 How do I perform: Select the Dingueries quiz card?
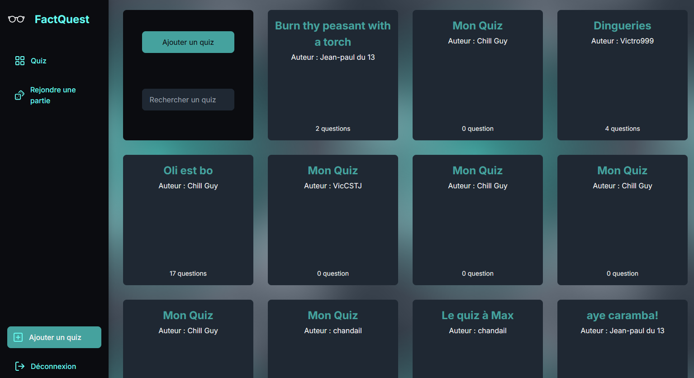[x=622, y=75]
